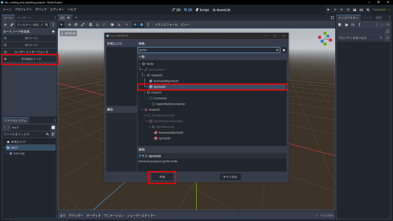Open the デバッグ menu
The width and height of the screenshot is (393, 221).
coord(41,10)
